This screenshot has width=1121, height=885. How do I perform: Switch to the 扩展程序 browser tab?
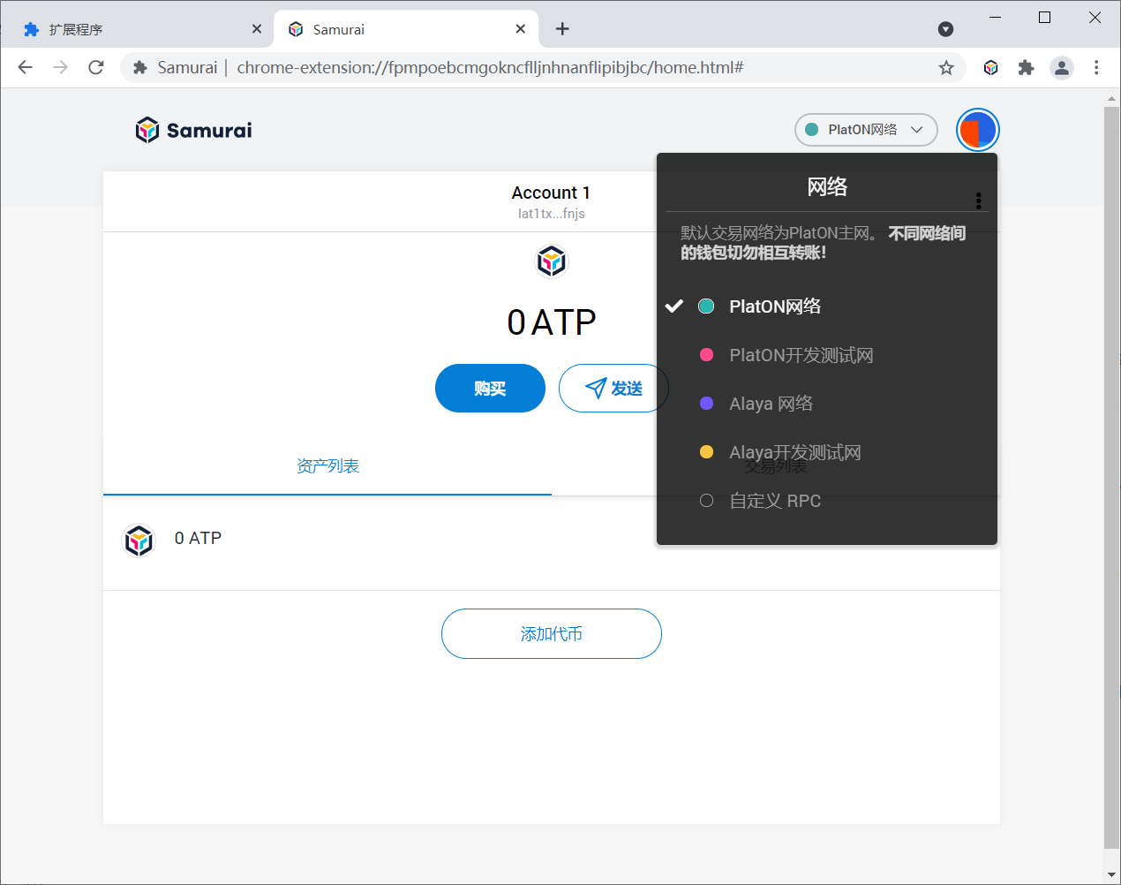pos(132,29)
